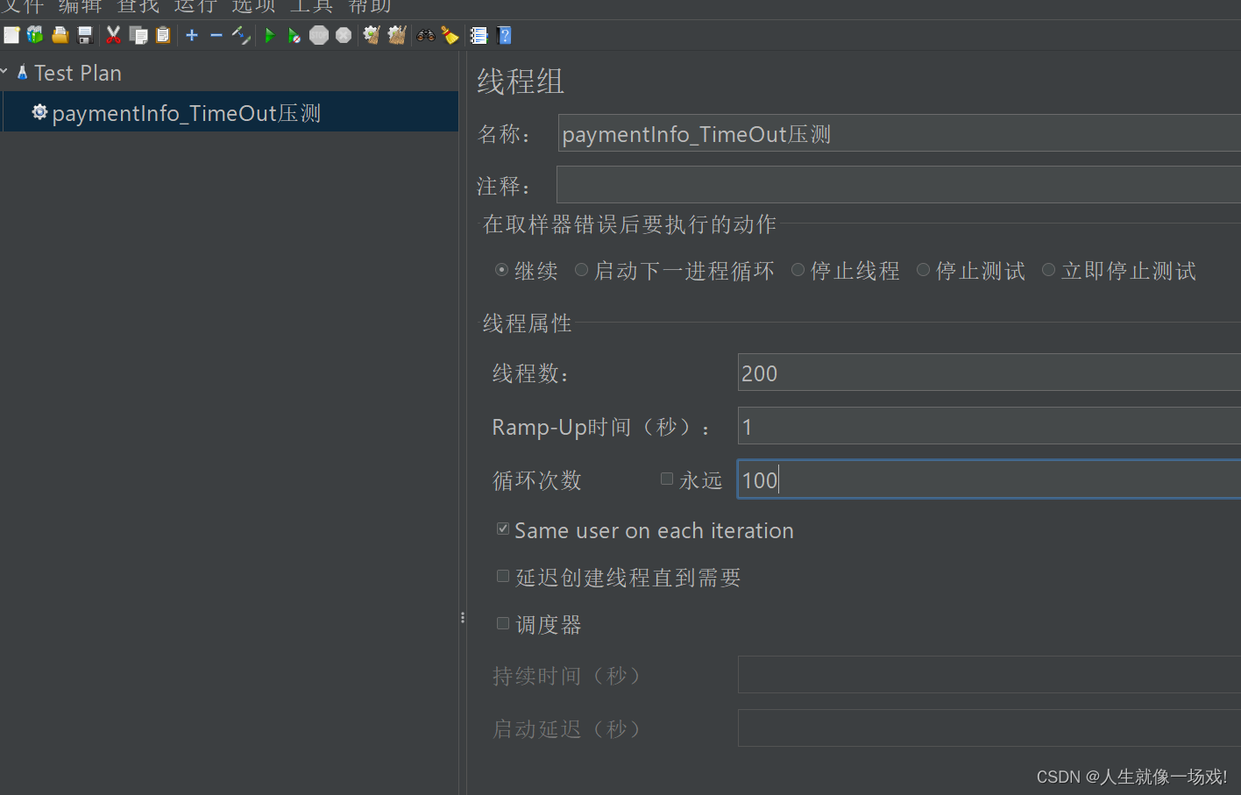The width and height of the screenshot is (1241, 795).
Task: Paste element with clipboard icon
Action: pos(163,35)
